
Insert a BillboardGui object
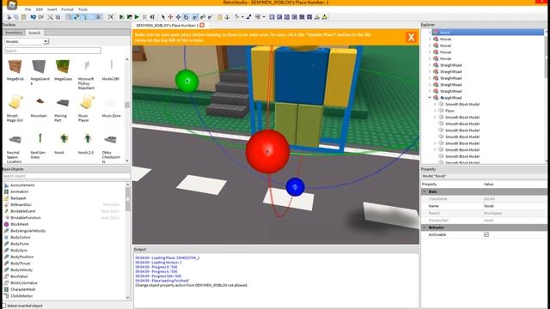tap(21, 204)
